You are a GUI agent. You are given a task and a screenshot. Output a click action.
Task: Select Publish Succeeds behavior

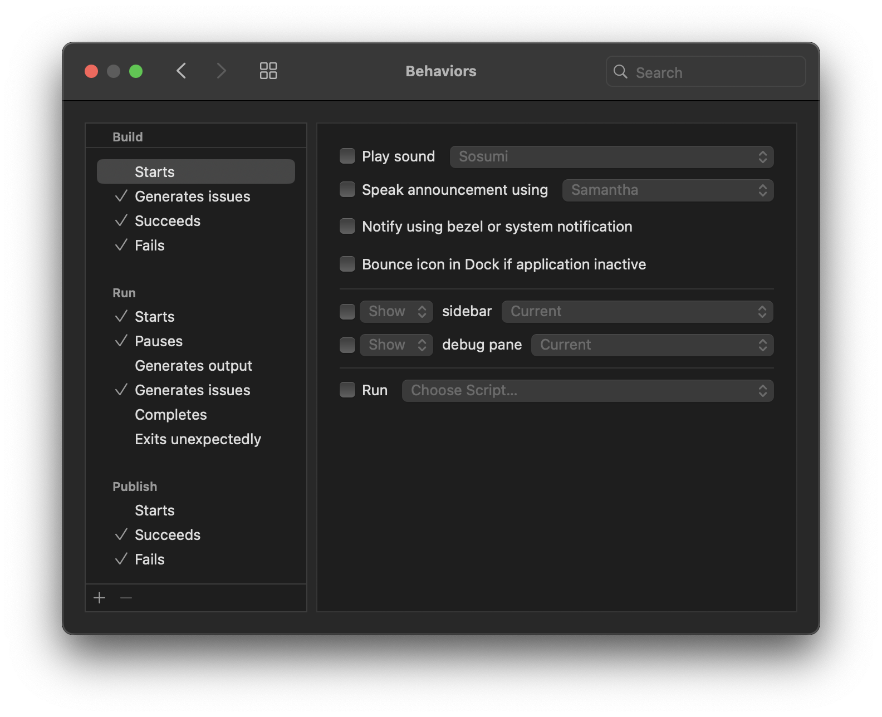tap(196, 535)
